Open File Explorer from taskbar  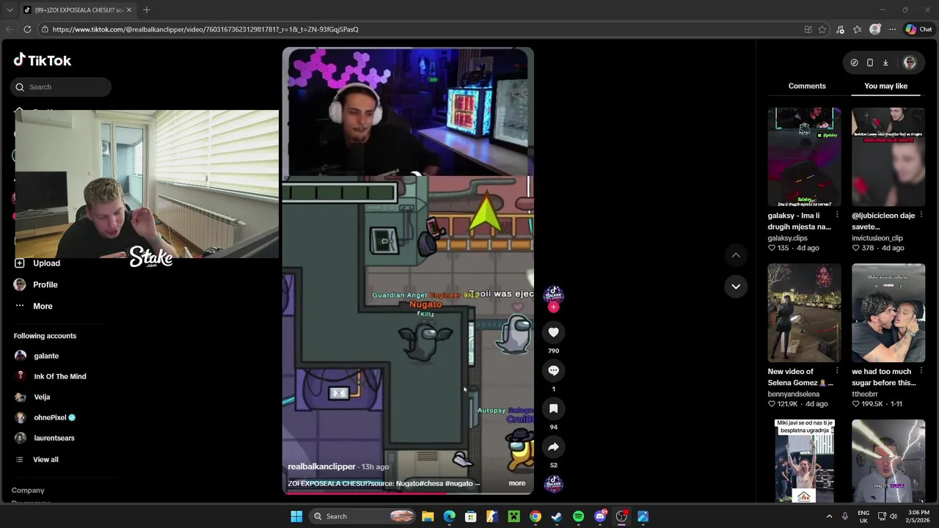pos(428,516)
